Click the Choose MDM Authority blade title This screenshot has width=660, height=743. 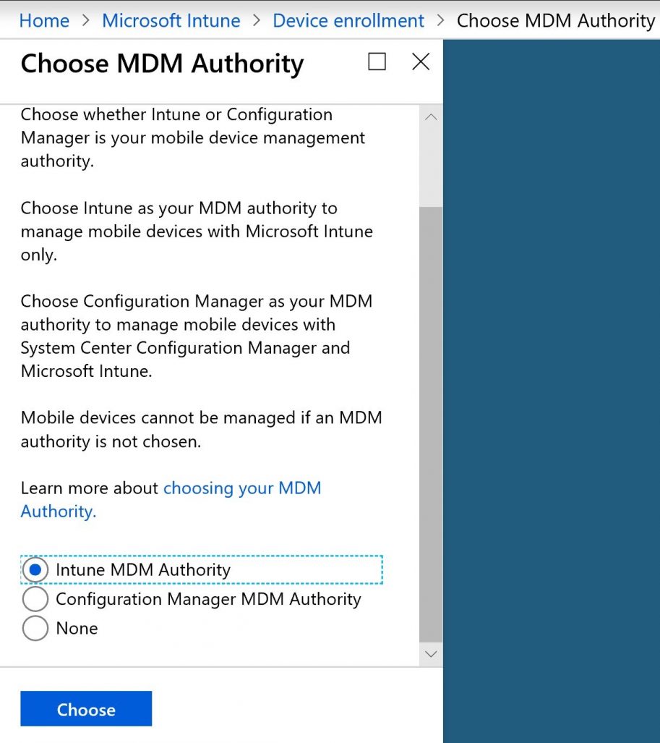(x=161, y=64)
